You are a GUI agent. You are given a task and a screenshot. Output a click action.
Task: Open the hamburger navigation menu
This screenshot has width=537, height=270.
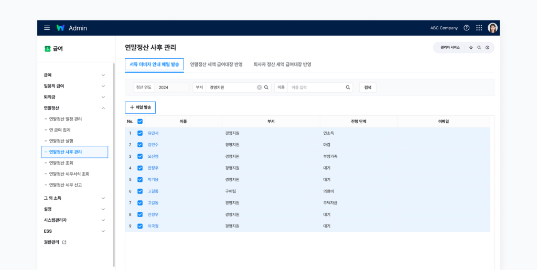(x=47, y=28)
